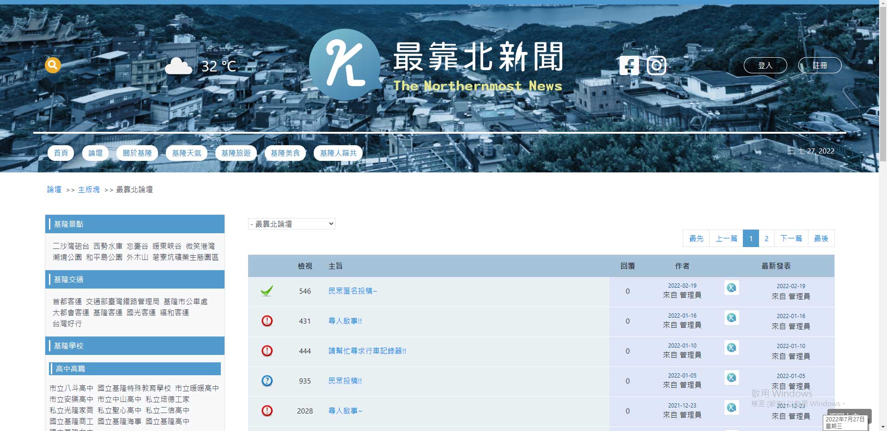Image resolution: width=887 pixels, height=431 pixels.
Task: Follow the 主版塊 breadcrumb link
Action: [89, 189]
